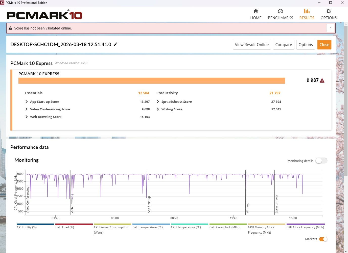Enable the Monitoring details toggle
Viewport: 348px width, 253px height.
(x=321, y=161)
